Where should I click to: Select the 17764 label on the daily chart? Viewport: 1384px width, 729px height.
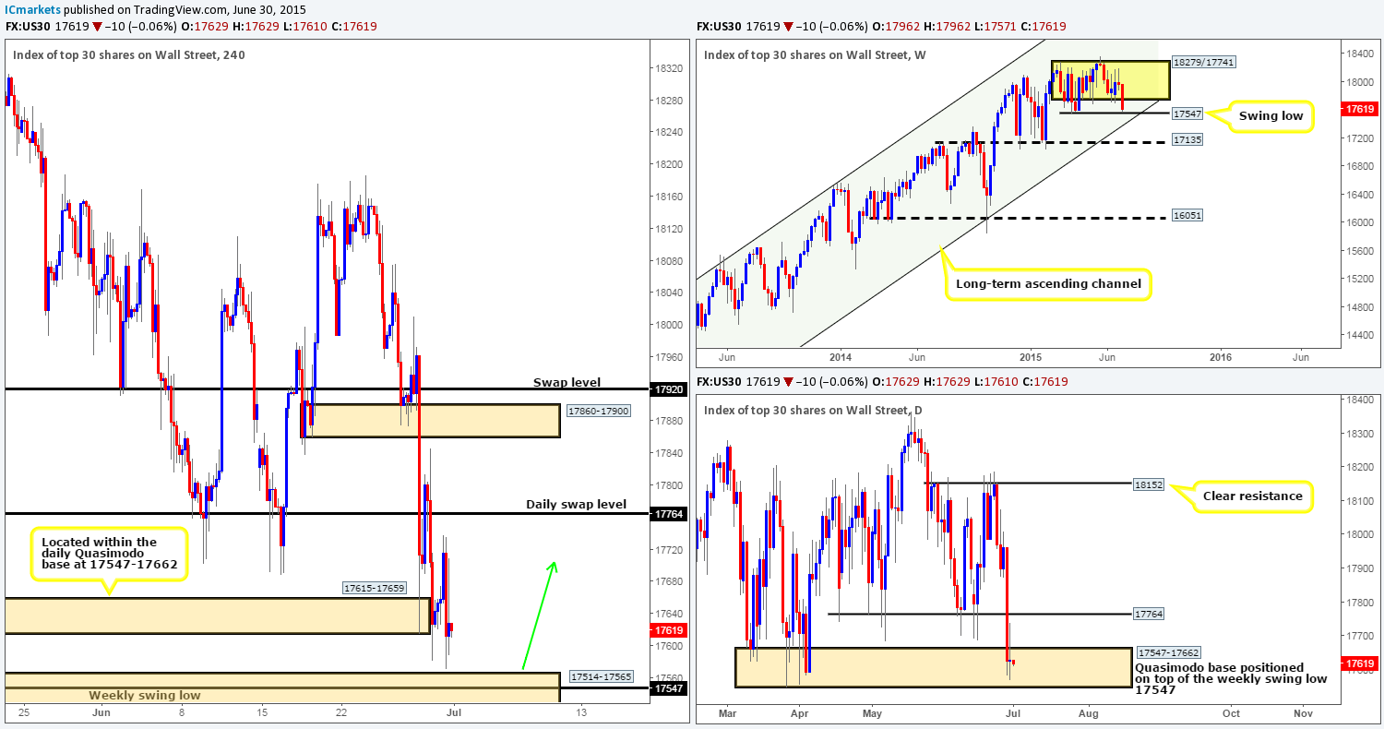click(1150, 614)
